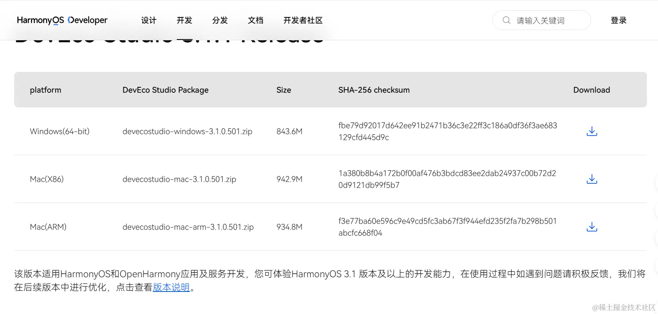The image size is (658, 314).
Task: Click the Mac(X86) platform cell
Action: (47, 179)
